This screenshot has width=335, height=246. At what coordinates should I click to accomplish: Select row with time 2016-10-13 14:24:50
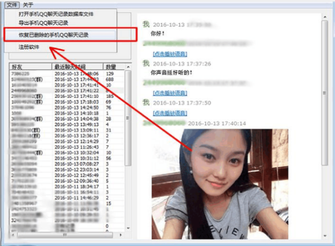tap(66, 107)
